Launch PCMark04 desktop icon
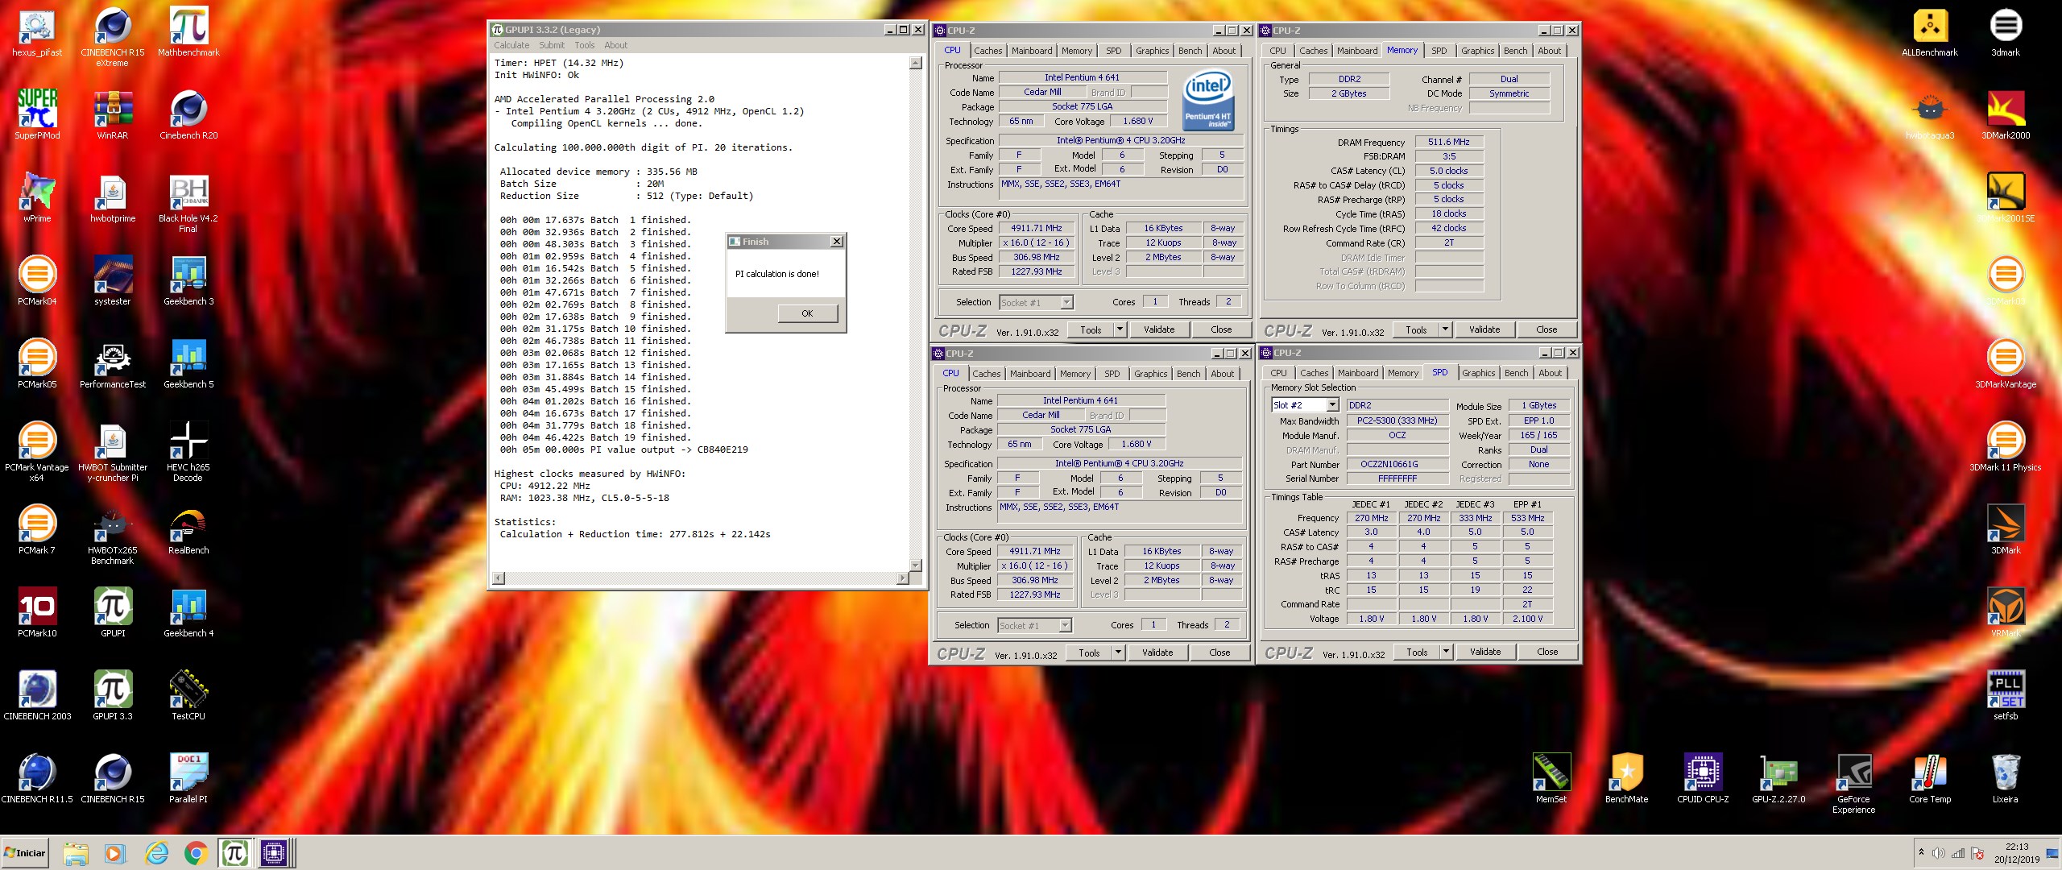The height and width of the screenshot is (870, 2062). click(x=37, y=280)
